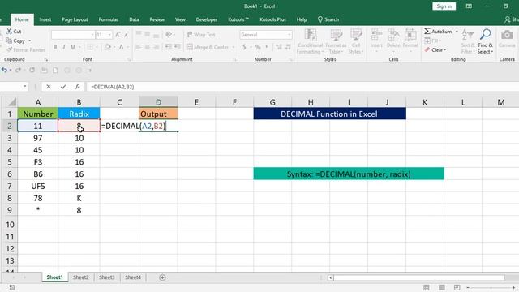Click the Insert Function fx icon
Image resolution: width=519 pixels, height=292 pixels.
(78, 87)
